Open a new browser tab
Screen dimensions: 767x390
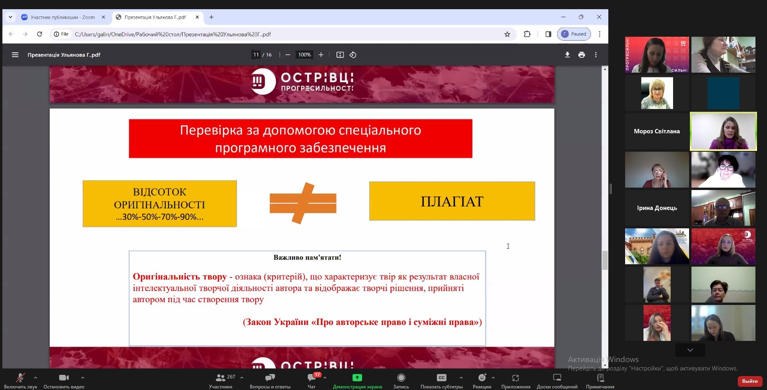coord(211,17)
